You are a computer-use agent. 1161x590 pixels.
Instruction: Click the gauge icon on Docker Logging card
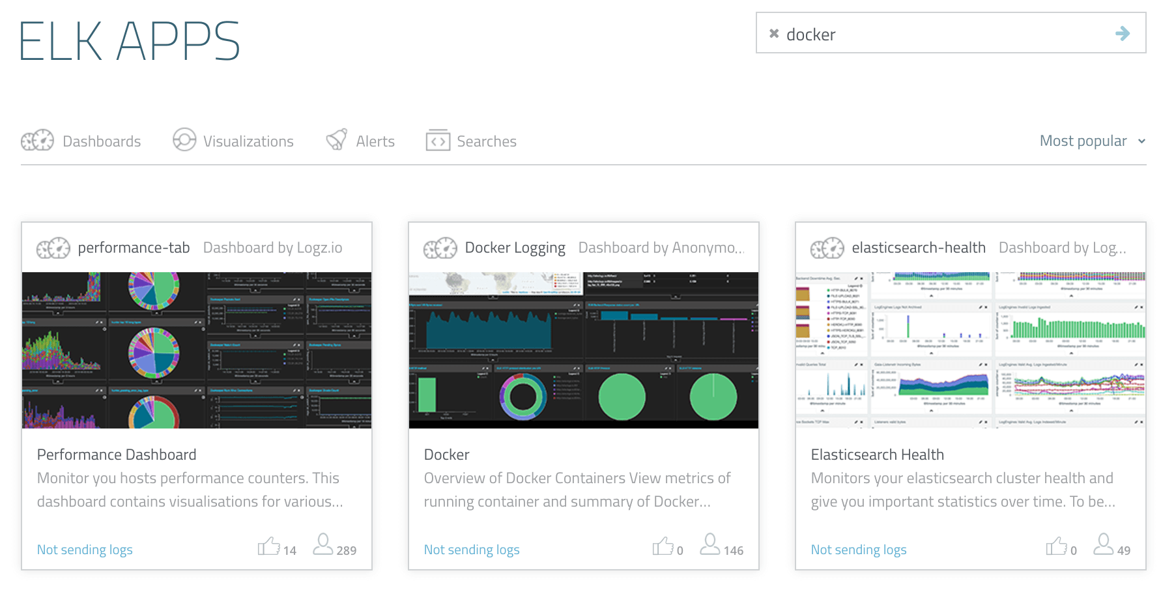coord(440,248)
